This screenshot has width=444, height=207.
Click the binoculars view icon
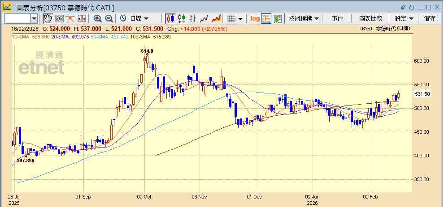pos(60,19)
